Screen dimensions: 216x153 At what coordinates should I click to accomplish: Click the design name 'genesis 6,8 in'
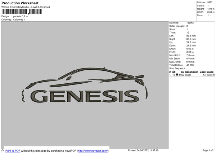click(21, 16)
